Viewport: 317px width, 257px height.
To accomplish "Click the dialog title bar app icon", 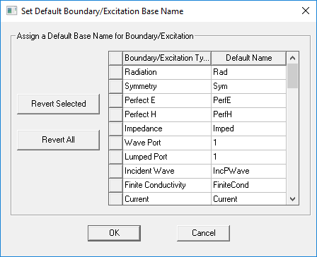I will pos(11,11).
